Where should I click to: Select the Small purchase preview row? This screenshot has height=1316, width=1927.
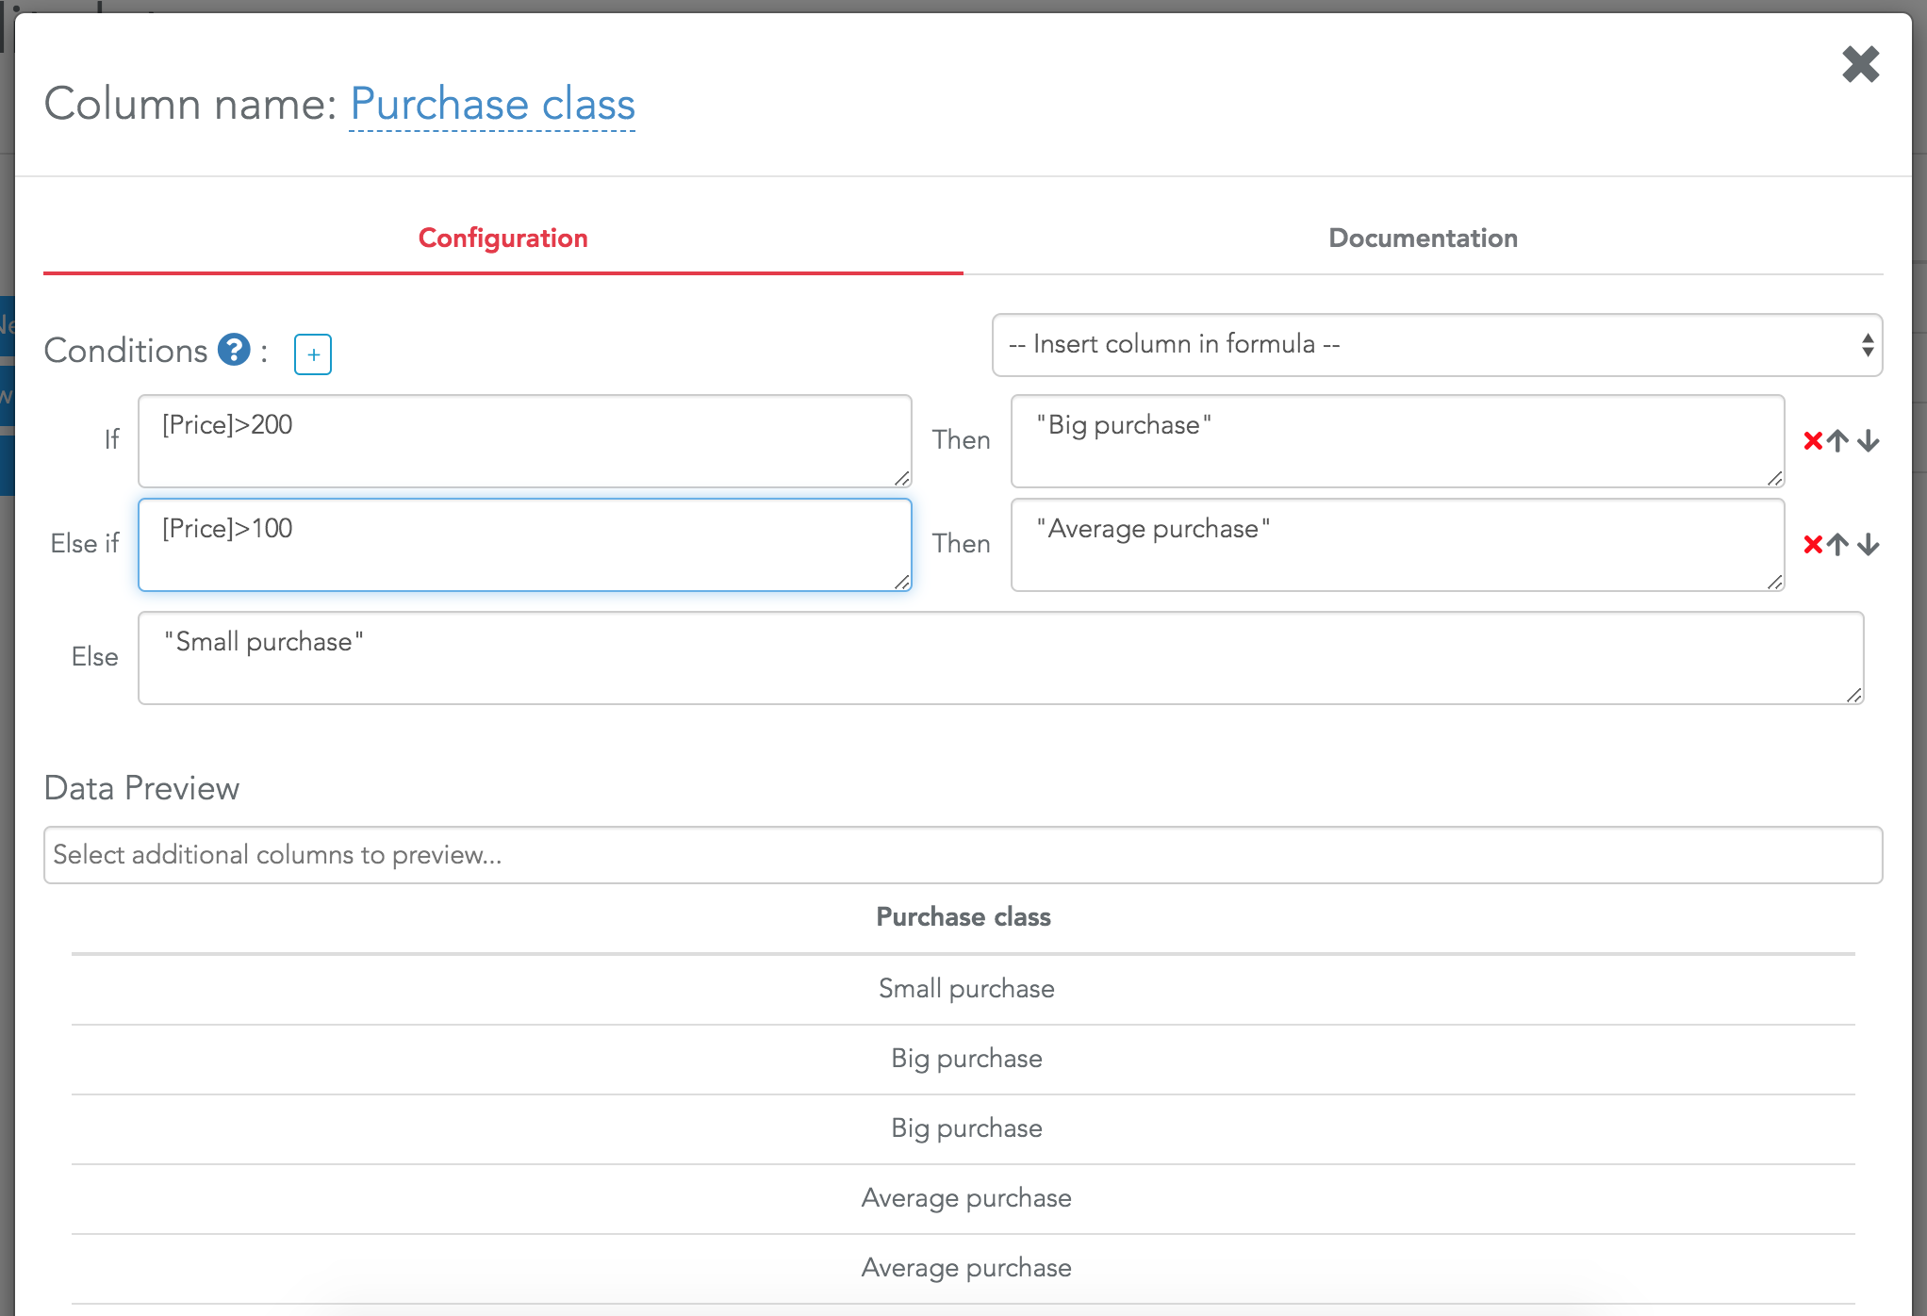tap(963, 989)
